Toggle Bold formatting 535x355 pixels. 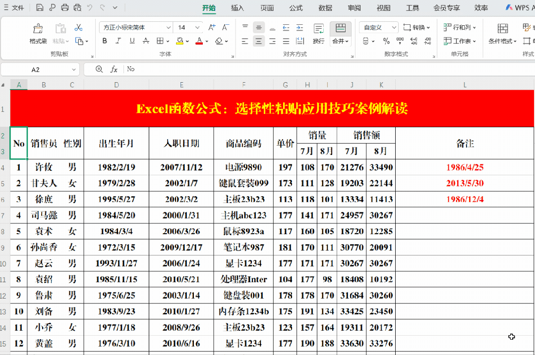click(x=105, y=41)
